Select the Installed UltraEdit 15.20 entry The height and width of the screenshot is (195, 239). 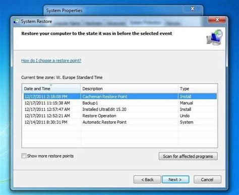[119, 109]
